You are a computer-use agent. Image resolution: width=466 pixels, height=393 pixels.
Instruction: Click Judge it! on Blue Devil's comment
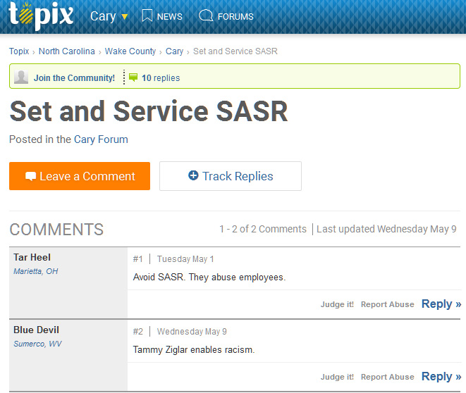pos(337,377)
